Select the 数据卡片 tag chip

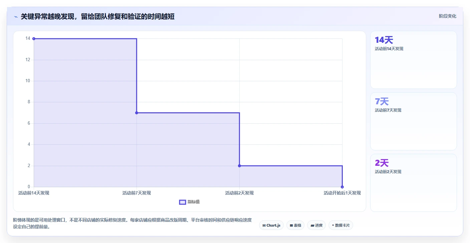pos(340,225)
